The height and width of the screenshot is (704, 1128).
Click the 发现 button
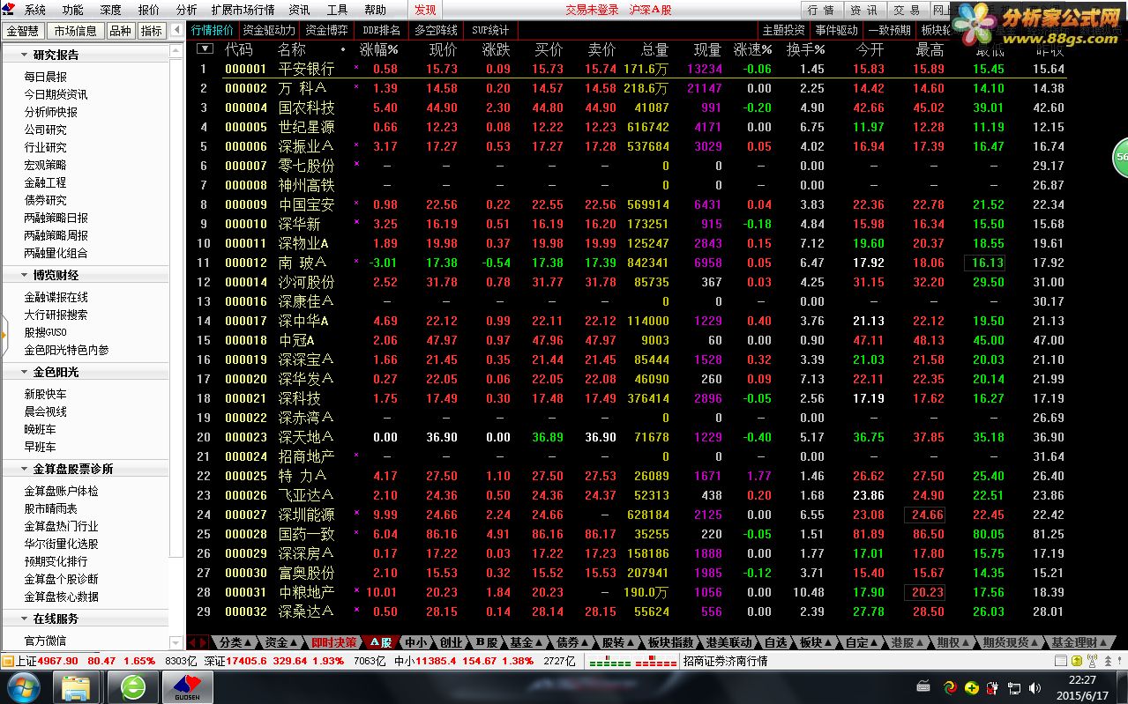(x=425, y=10)
